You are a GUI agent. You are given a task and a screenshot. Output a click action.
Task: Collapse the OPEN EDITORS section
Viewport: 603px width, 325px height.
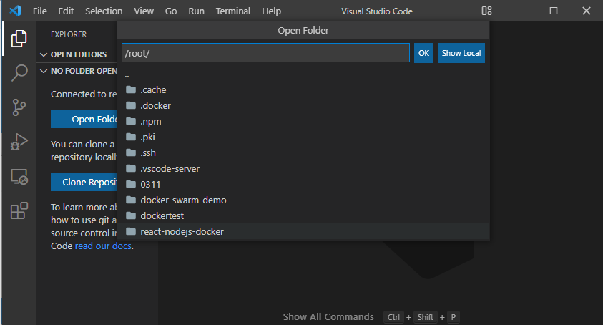[x=44, y=54]
